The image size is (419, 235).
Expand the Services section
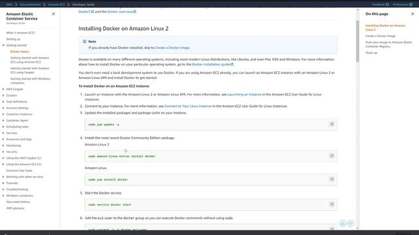[x=3, y=133]
